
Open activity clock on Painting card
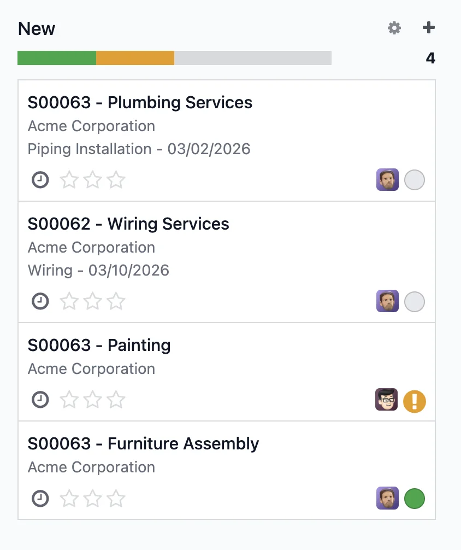(40, 400)
